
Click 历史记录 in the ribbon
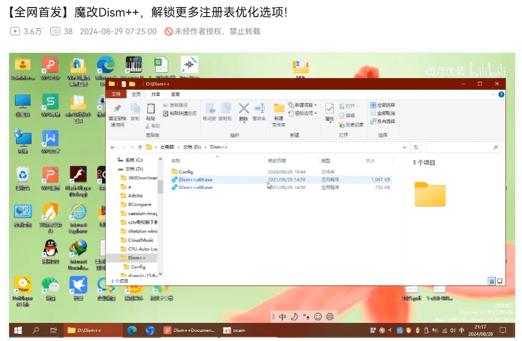[351, 125]
